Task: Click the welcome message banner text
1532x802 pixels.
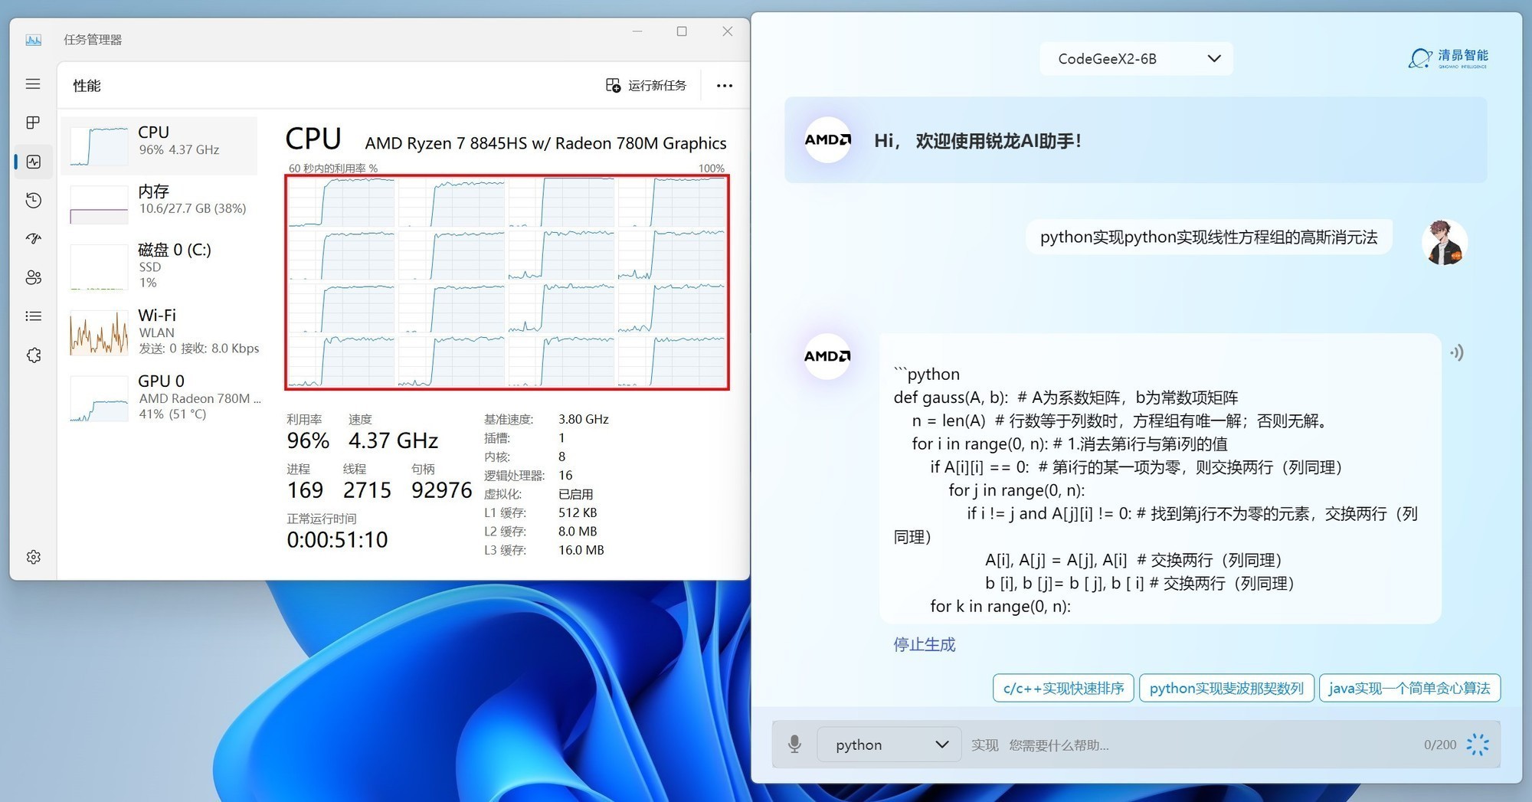Action: click(x=977, y=141)
